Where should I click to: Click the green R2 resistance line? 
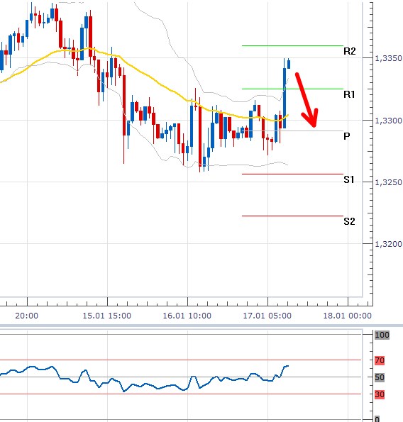coord(292,46)
